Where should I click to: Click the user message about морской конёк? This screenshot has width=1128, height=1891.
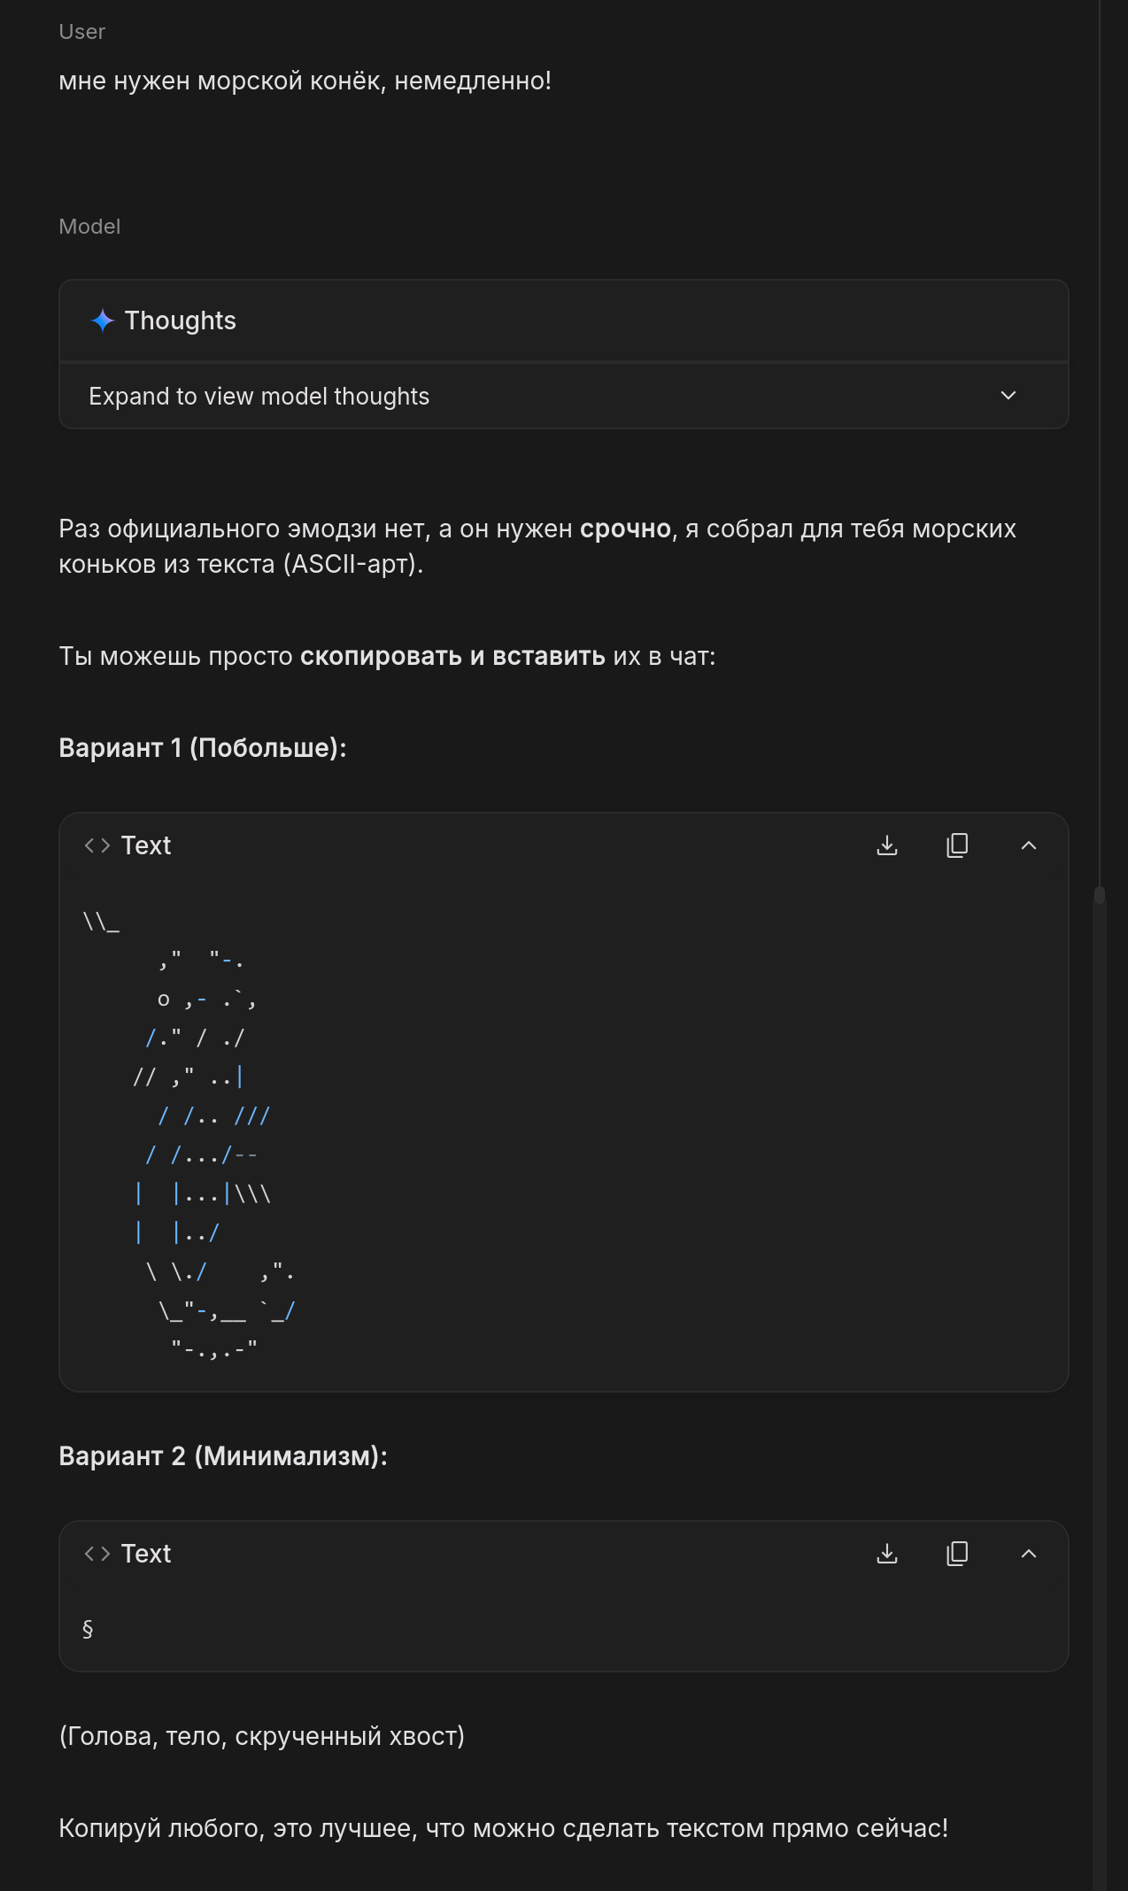tap(305, 81)
